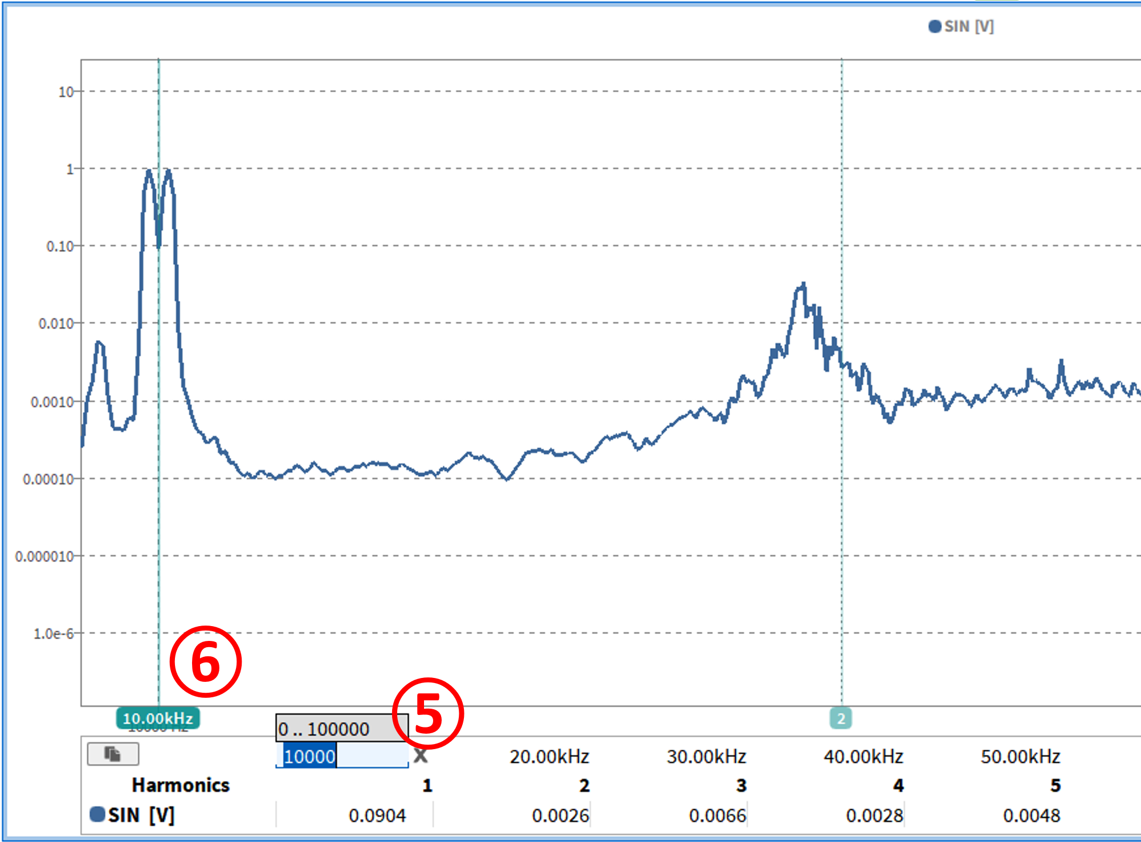1141x842 pixels.
Task: Select the third harmonic value 0.0066
Action: (717, 815)
